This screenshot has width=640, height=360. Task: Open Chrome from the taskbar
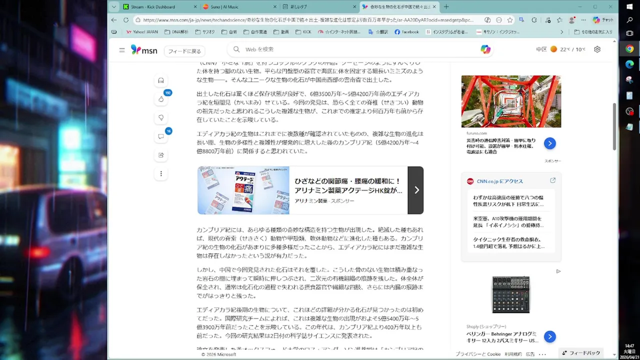click(x=629, y=49)
